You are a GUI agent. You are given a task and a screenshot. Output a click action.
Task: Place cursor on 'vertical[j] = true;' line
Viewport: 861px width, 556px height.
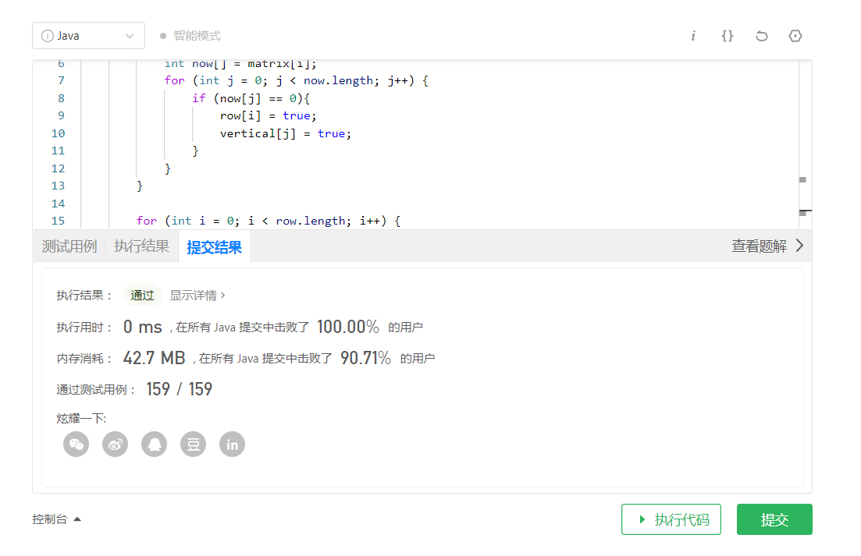pyautogui.click(x=286, y=133)
